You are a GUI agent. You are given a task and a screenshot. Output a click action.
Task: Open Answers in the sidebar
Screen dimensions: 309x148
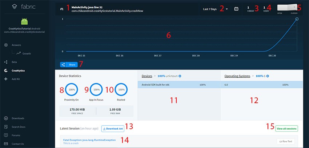tap(16, 45)
